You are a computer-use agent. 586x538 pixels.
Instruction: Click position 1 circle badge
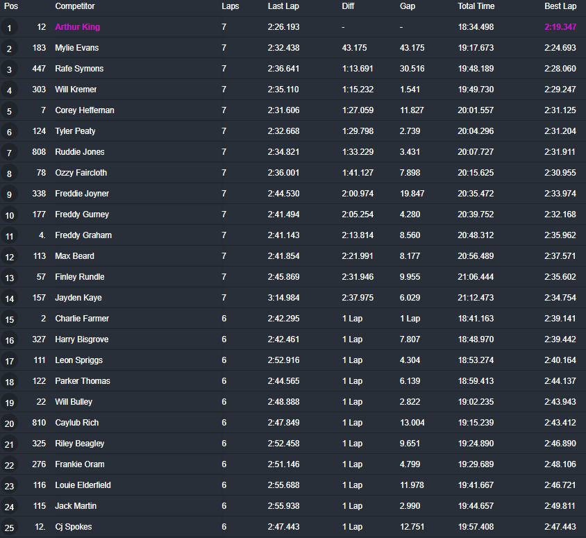click(x=10, y=28)
